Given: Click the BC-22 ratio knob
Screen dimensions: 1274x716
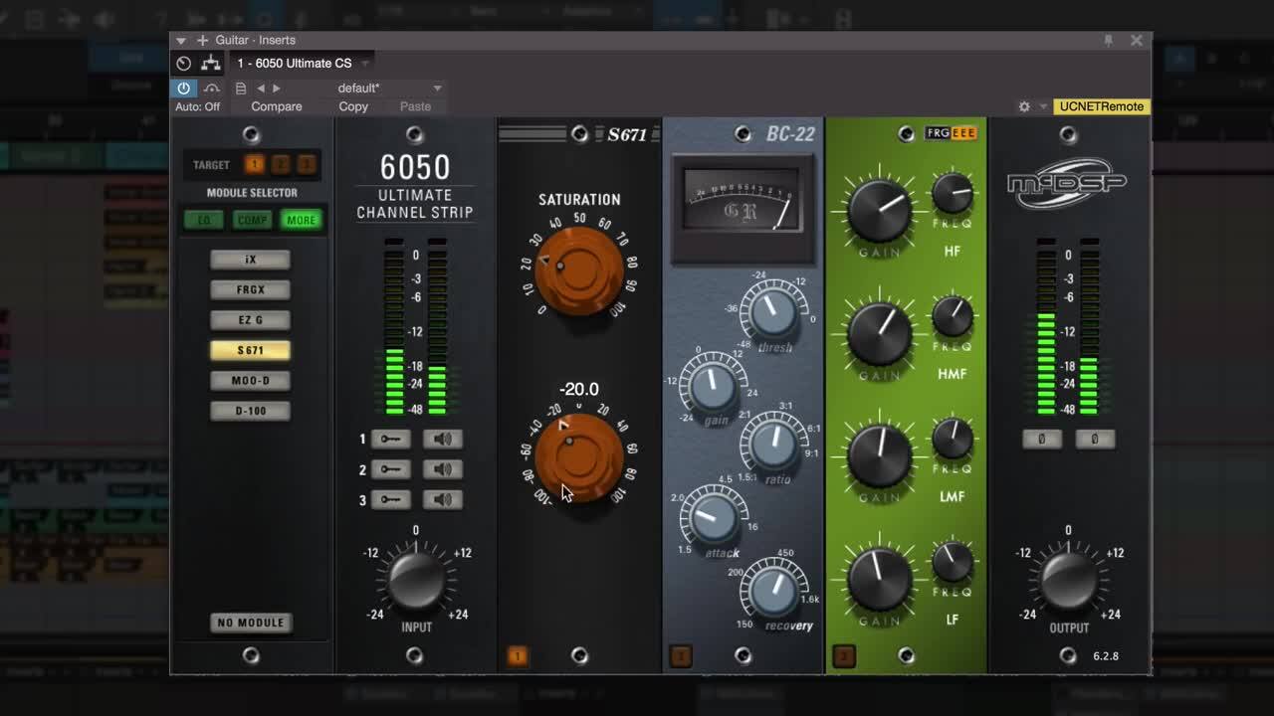Looking at the screenshot, I should tap(773, 445).
